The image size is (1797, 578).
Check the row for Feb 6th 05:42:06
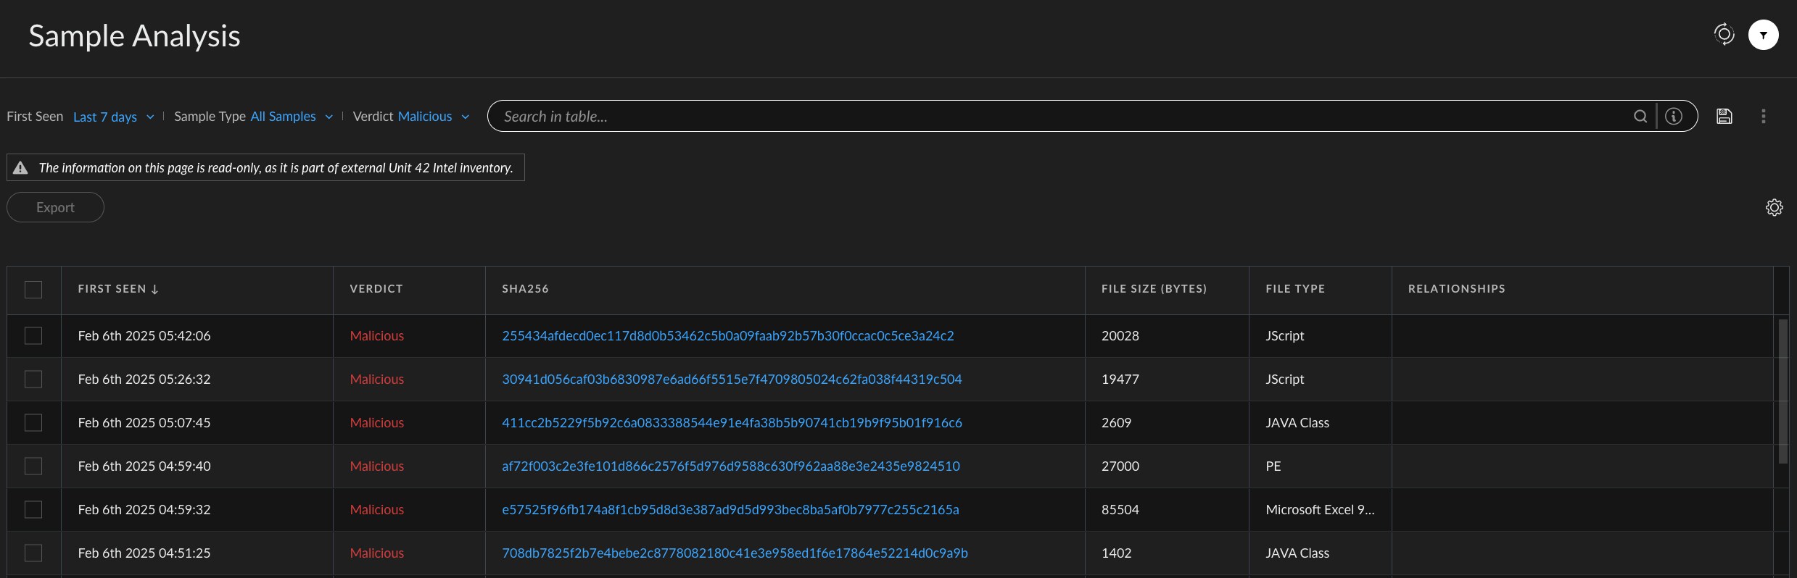point(33,336)
